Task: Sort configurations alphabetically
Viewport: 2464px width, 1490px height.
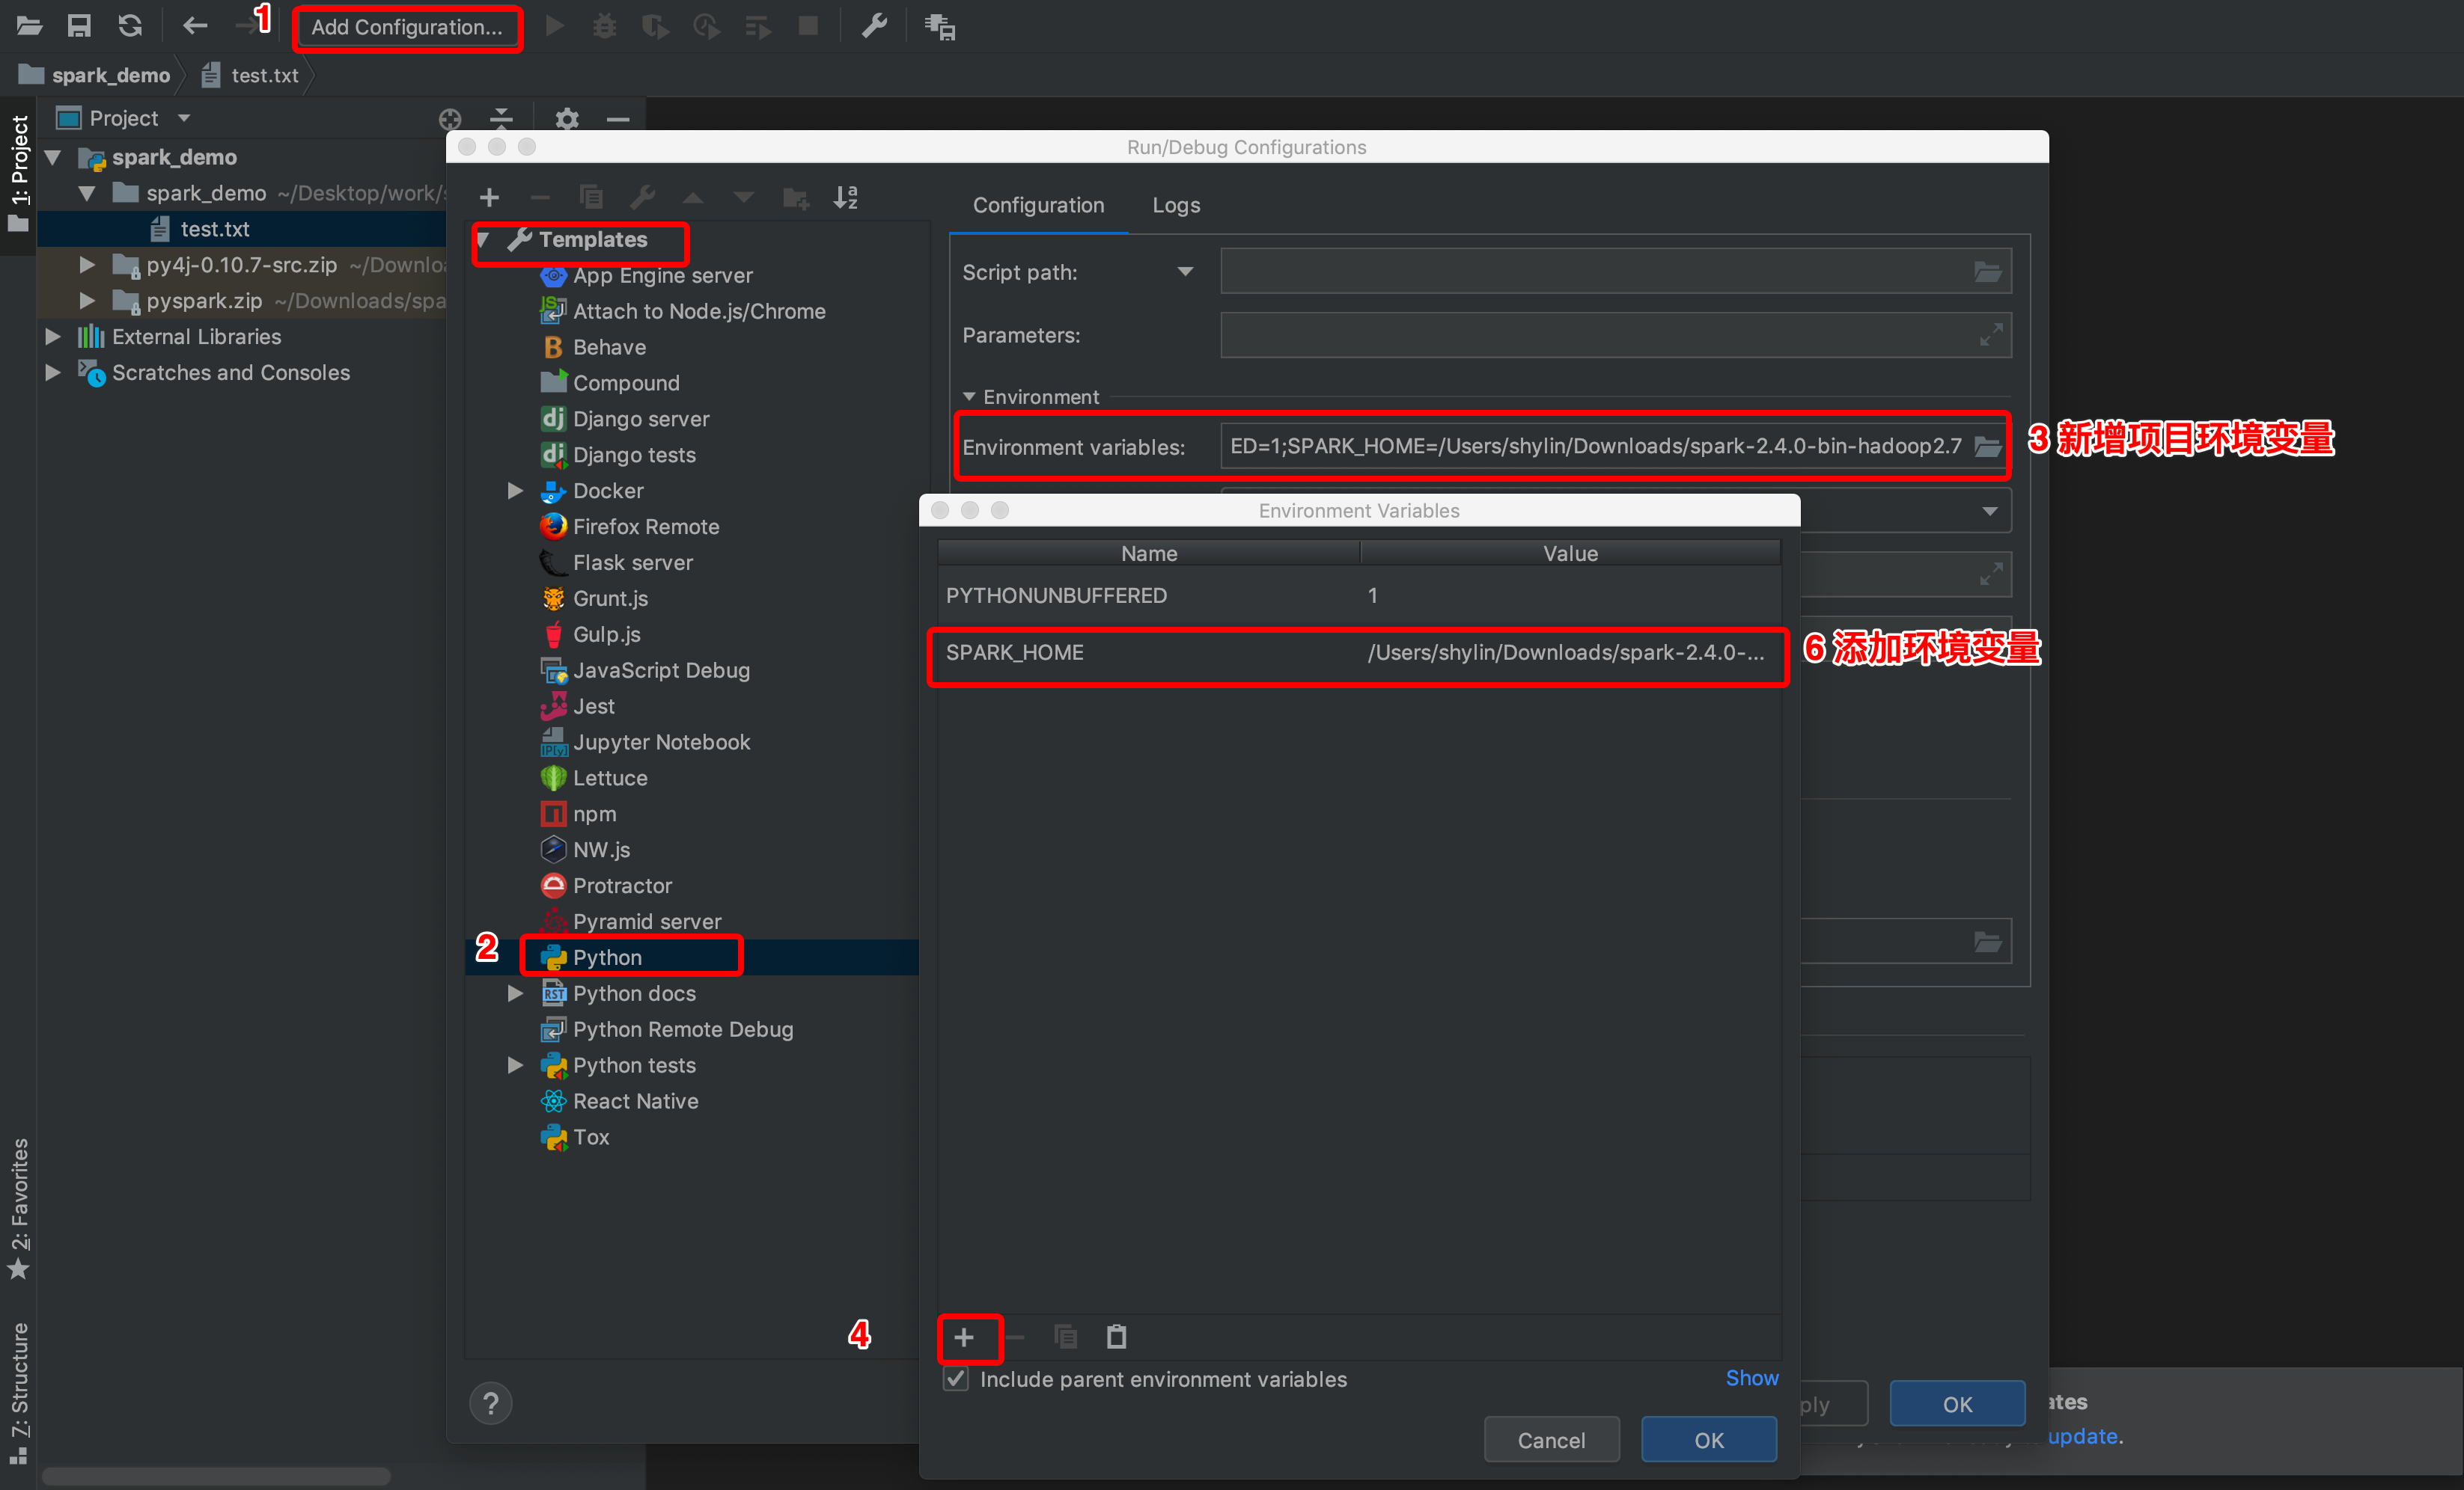Action: [846, 197]
